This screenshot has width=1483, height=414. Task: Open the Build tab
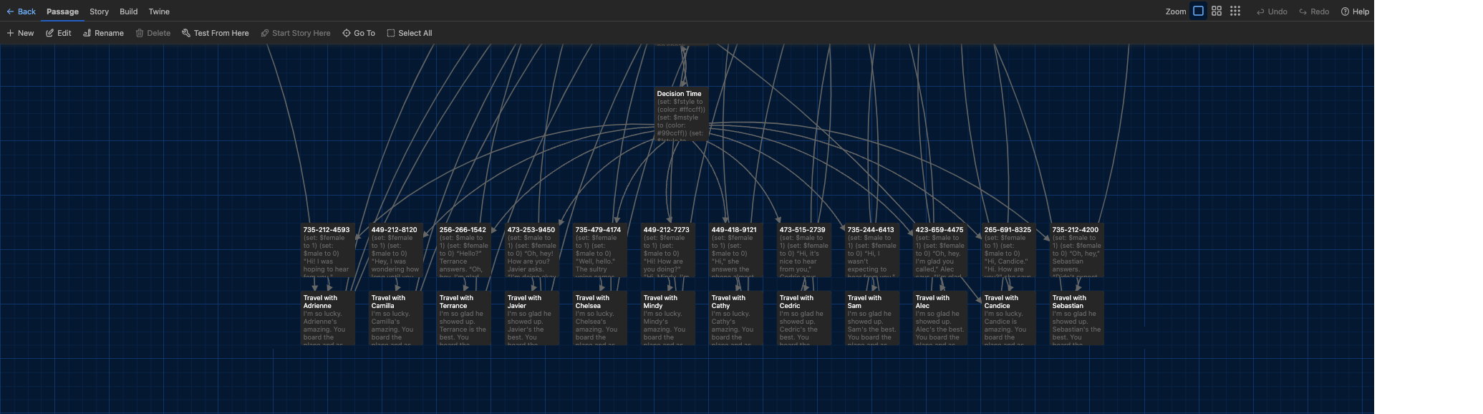pos(129,11)
